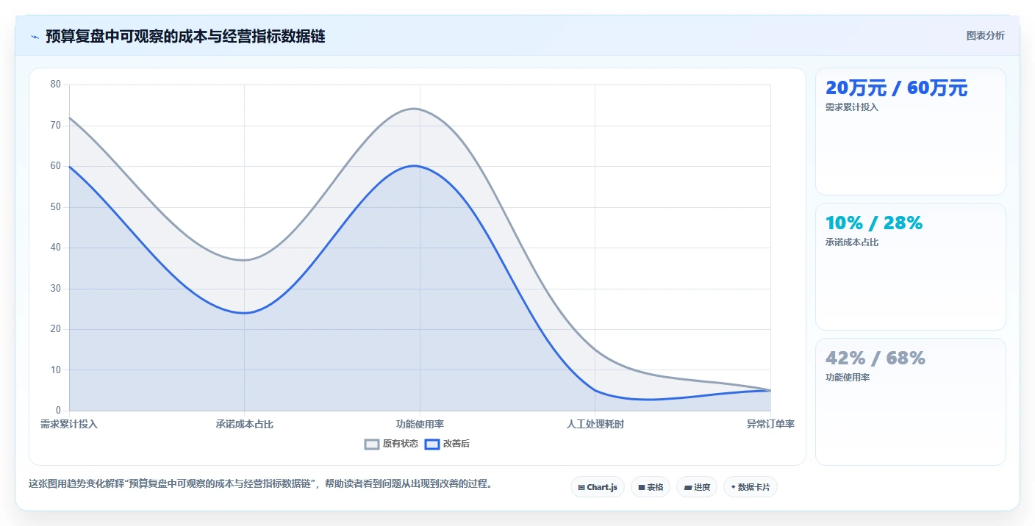
Task: Toggle the 改善后 legend item
Action: (x=447, y=444)
